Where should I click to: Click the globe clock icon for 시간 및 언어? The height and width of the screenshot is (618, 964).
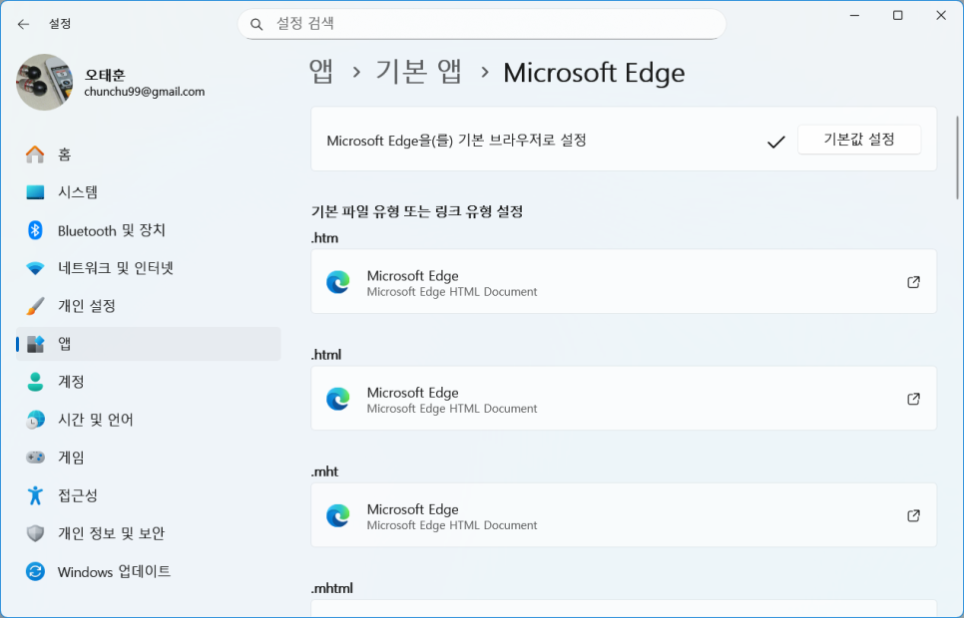pyautogui.click(x=35, y=420)
